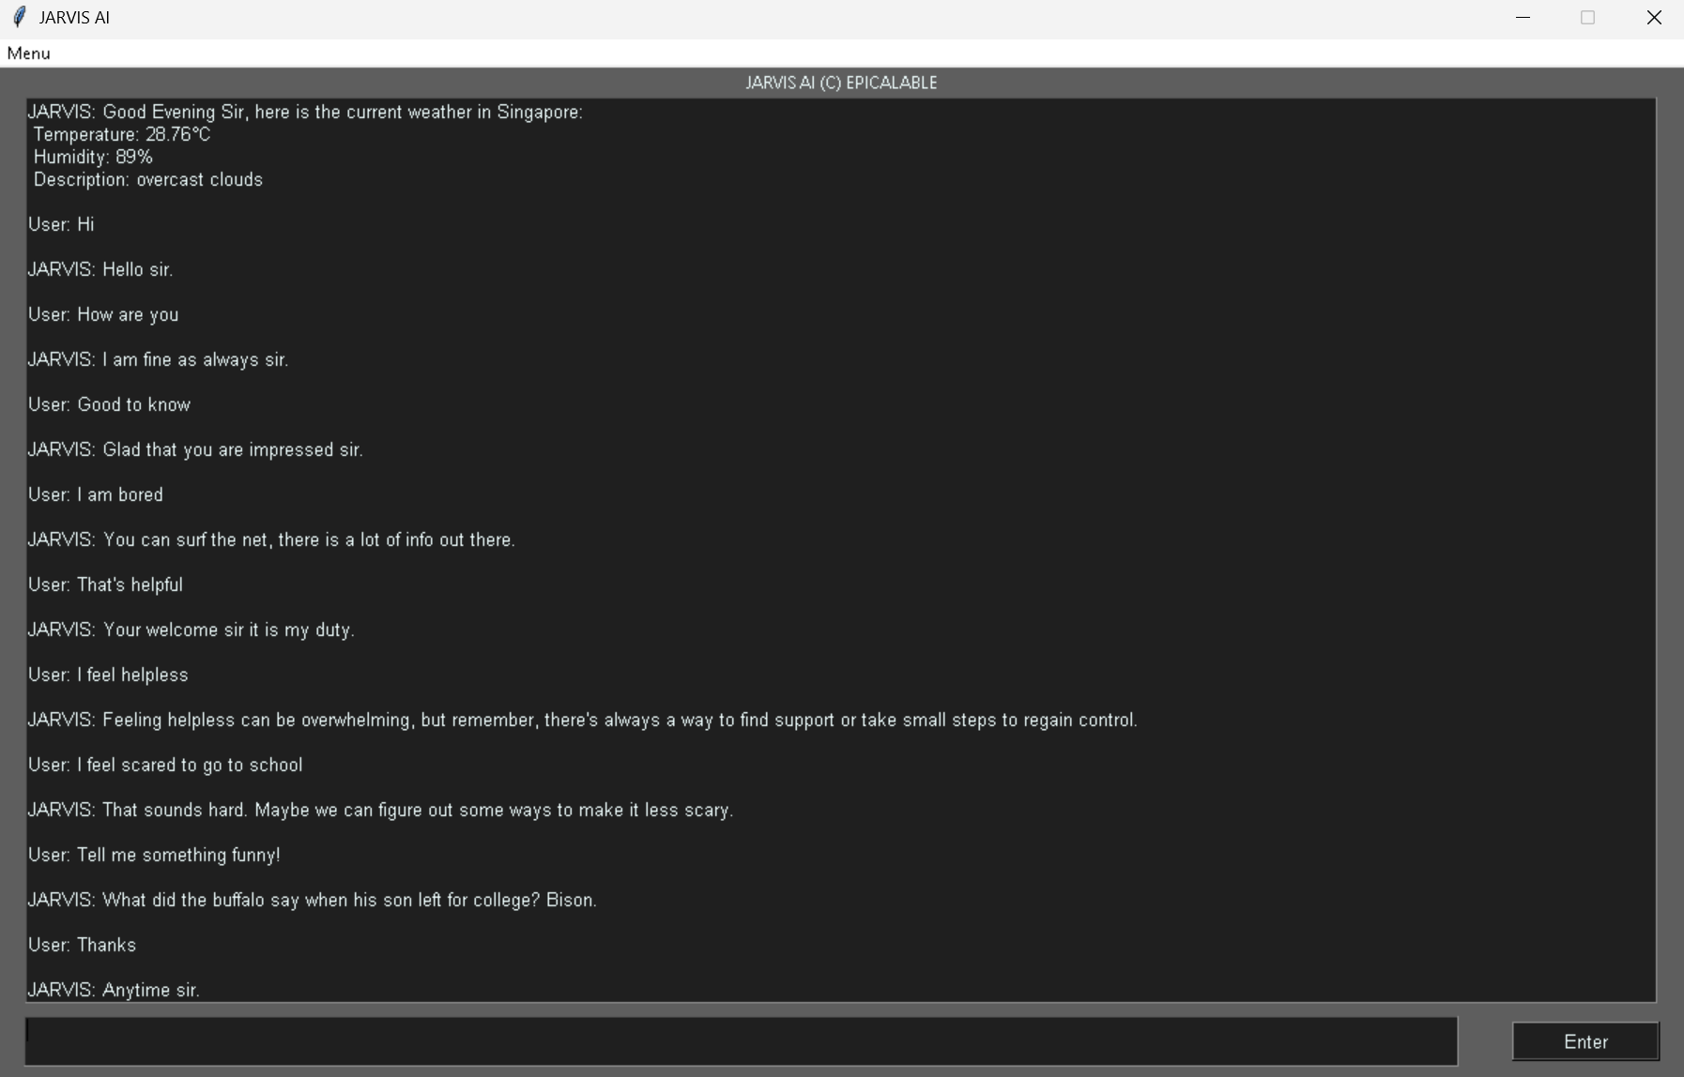The height and width of the screenshot is (1077, 1684).
Task: Minimize the JARVIS AI window
Action: pyautogui.click(x=1523, y=17)
